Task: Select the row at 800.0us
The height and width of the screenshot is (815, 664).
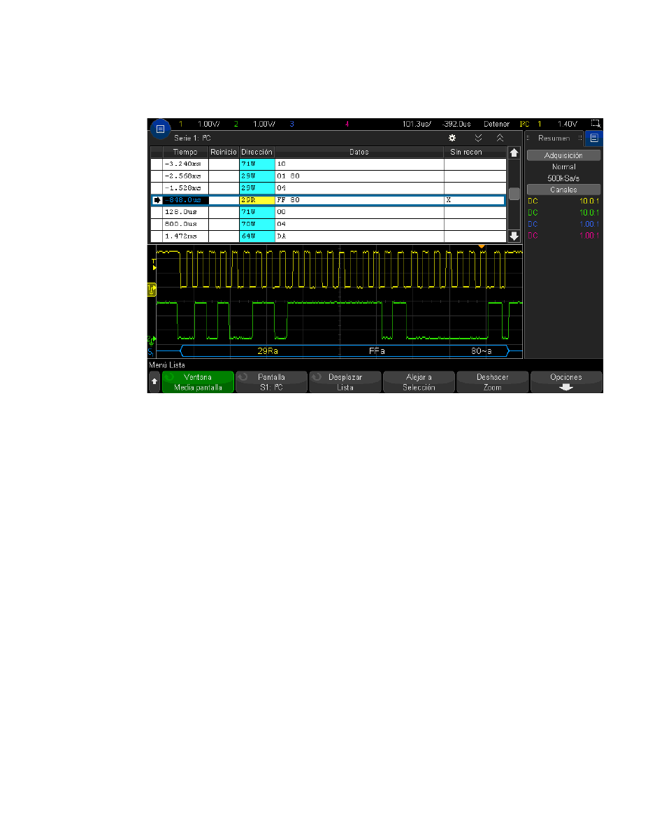Action: click(329, 224)
